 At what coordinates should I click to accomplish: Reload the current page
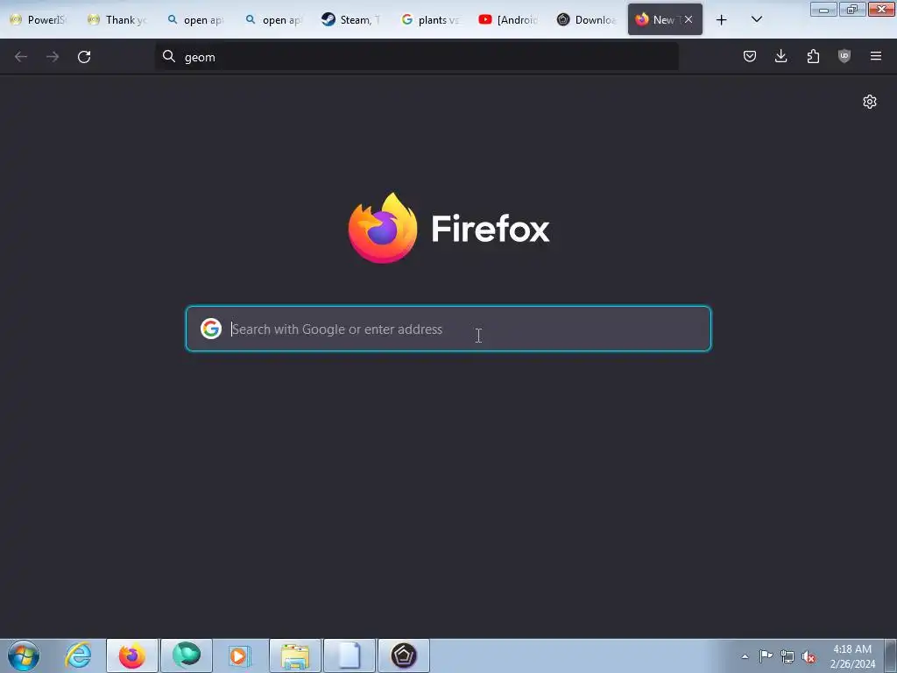[84, 57]
